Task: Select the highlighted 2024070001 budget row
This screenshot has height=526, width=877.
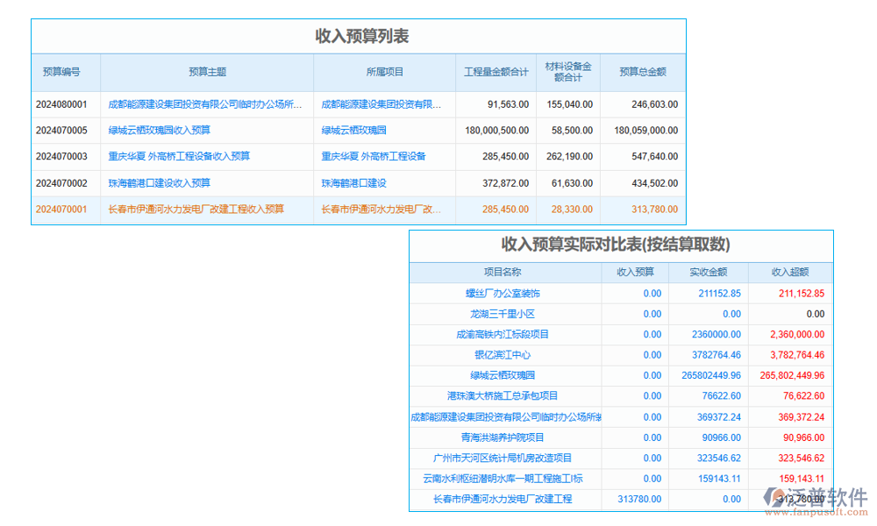Action: point(62,210)
